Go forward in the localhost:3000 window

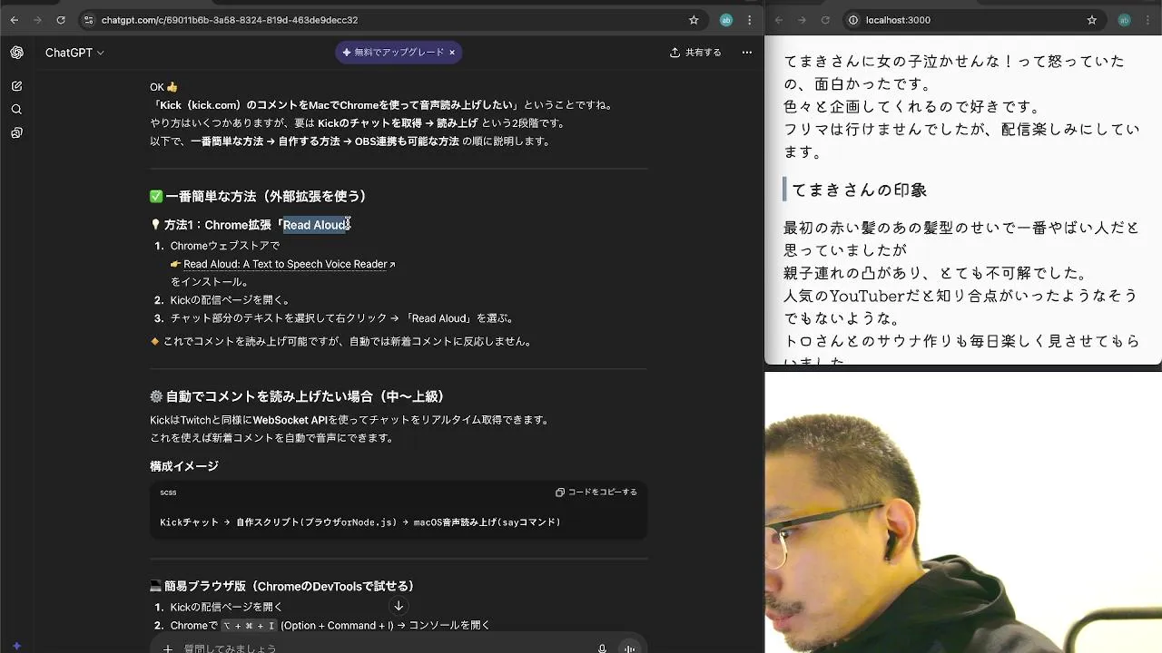pyautogui.click(x=802, y=20)
